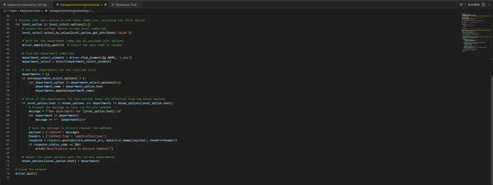Place cursor on driver.quit() line
The width and height of the screenshot is (493, 185).
[26, 173]
